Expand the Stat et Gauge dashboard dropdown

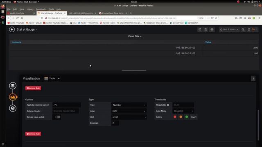[27, 29]
